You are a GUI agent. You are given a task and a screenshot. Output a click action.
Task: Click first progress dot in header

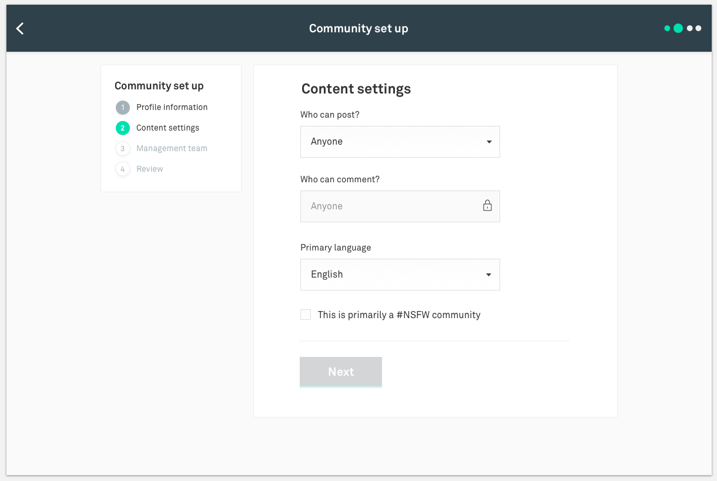tap(667, 28)
